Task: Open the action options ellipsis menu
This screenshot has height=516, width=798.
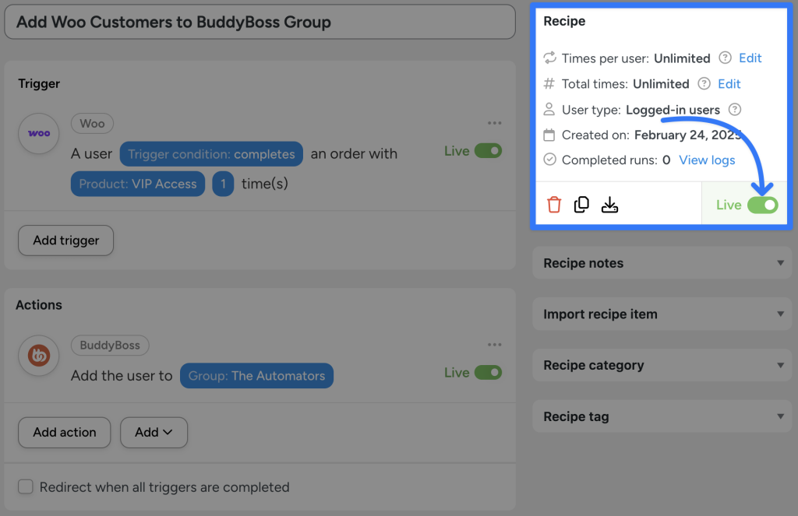Action: (495, 344)
